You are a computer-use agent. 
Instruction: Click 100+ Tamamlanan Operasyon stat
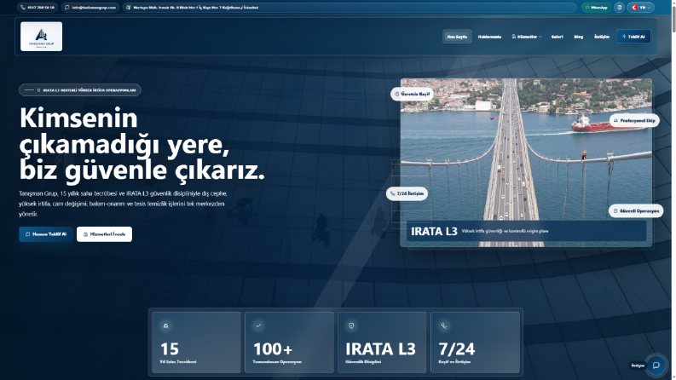289,343
